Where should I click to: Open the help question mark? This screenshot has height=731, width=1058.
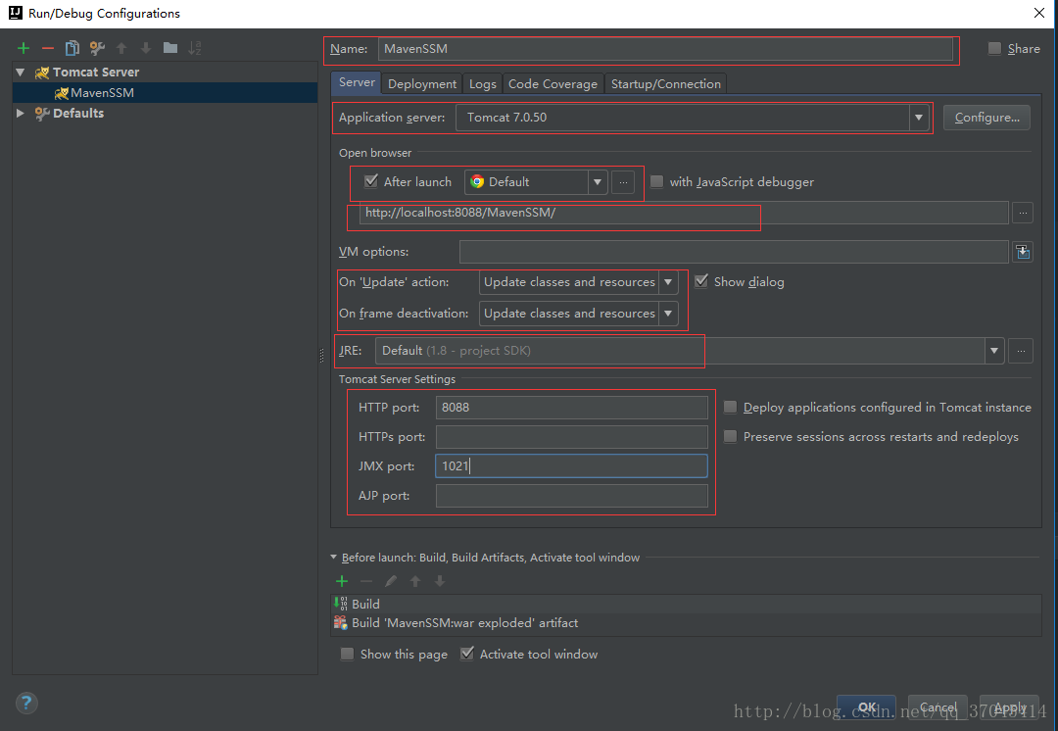point(26,703)
